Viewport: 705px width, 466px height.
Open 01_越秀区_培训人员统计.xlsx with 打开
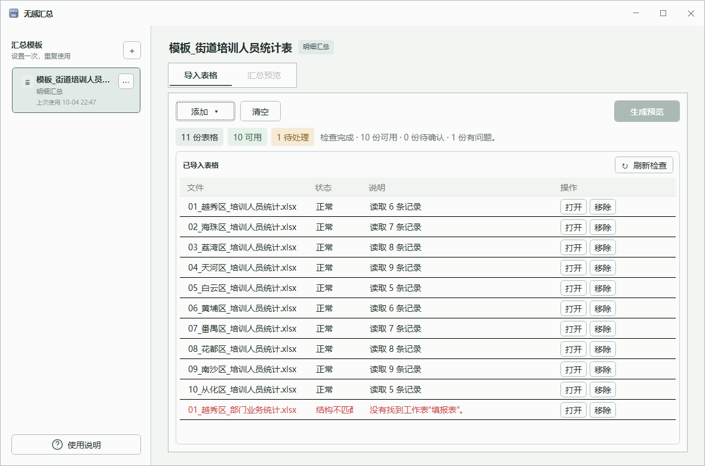pyautogui.click(x=574, y=207)
